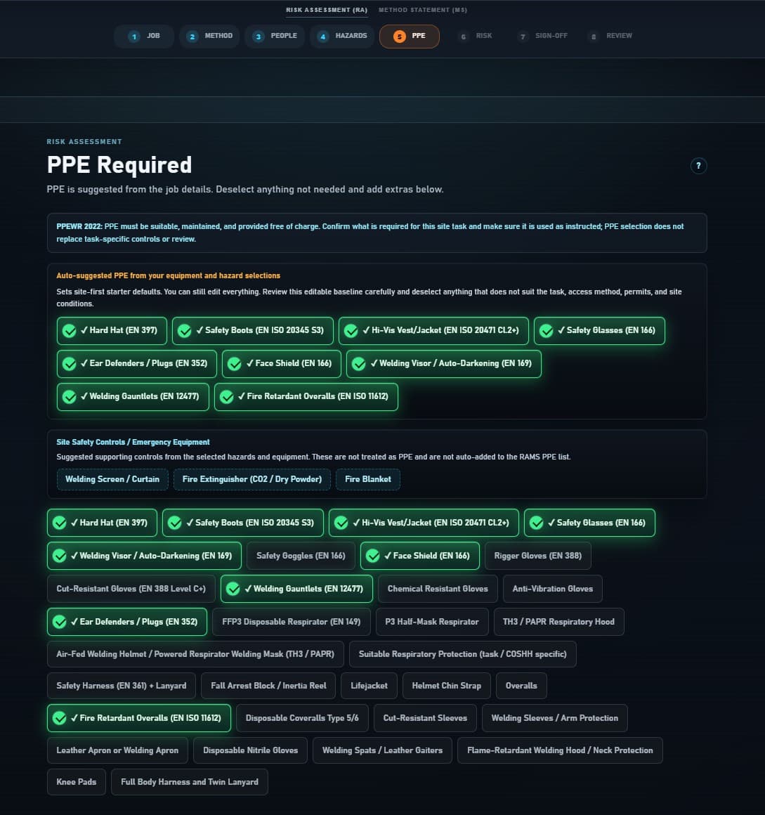Add Leather Apron or Welding Apron
This screenshot has height=815, width=765.
[x=117, y=750]
